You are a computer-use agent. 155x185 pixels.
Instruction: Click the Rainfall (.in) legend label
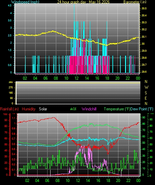click(9, 109)
